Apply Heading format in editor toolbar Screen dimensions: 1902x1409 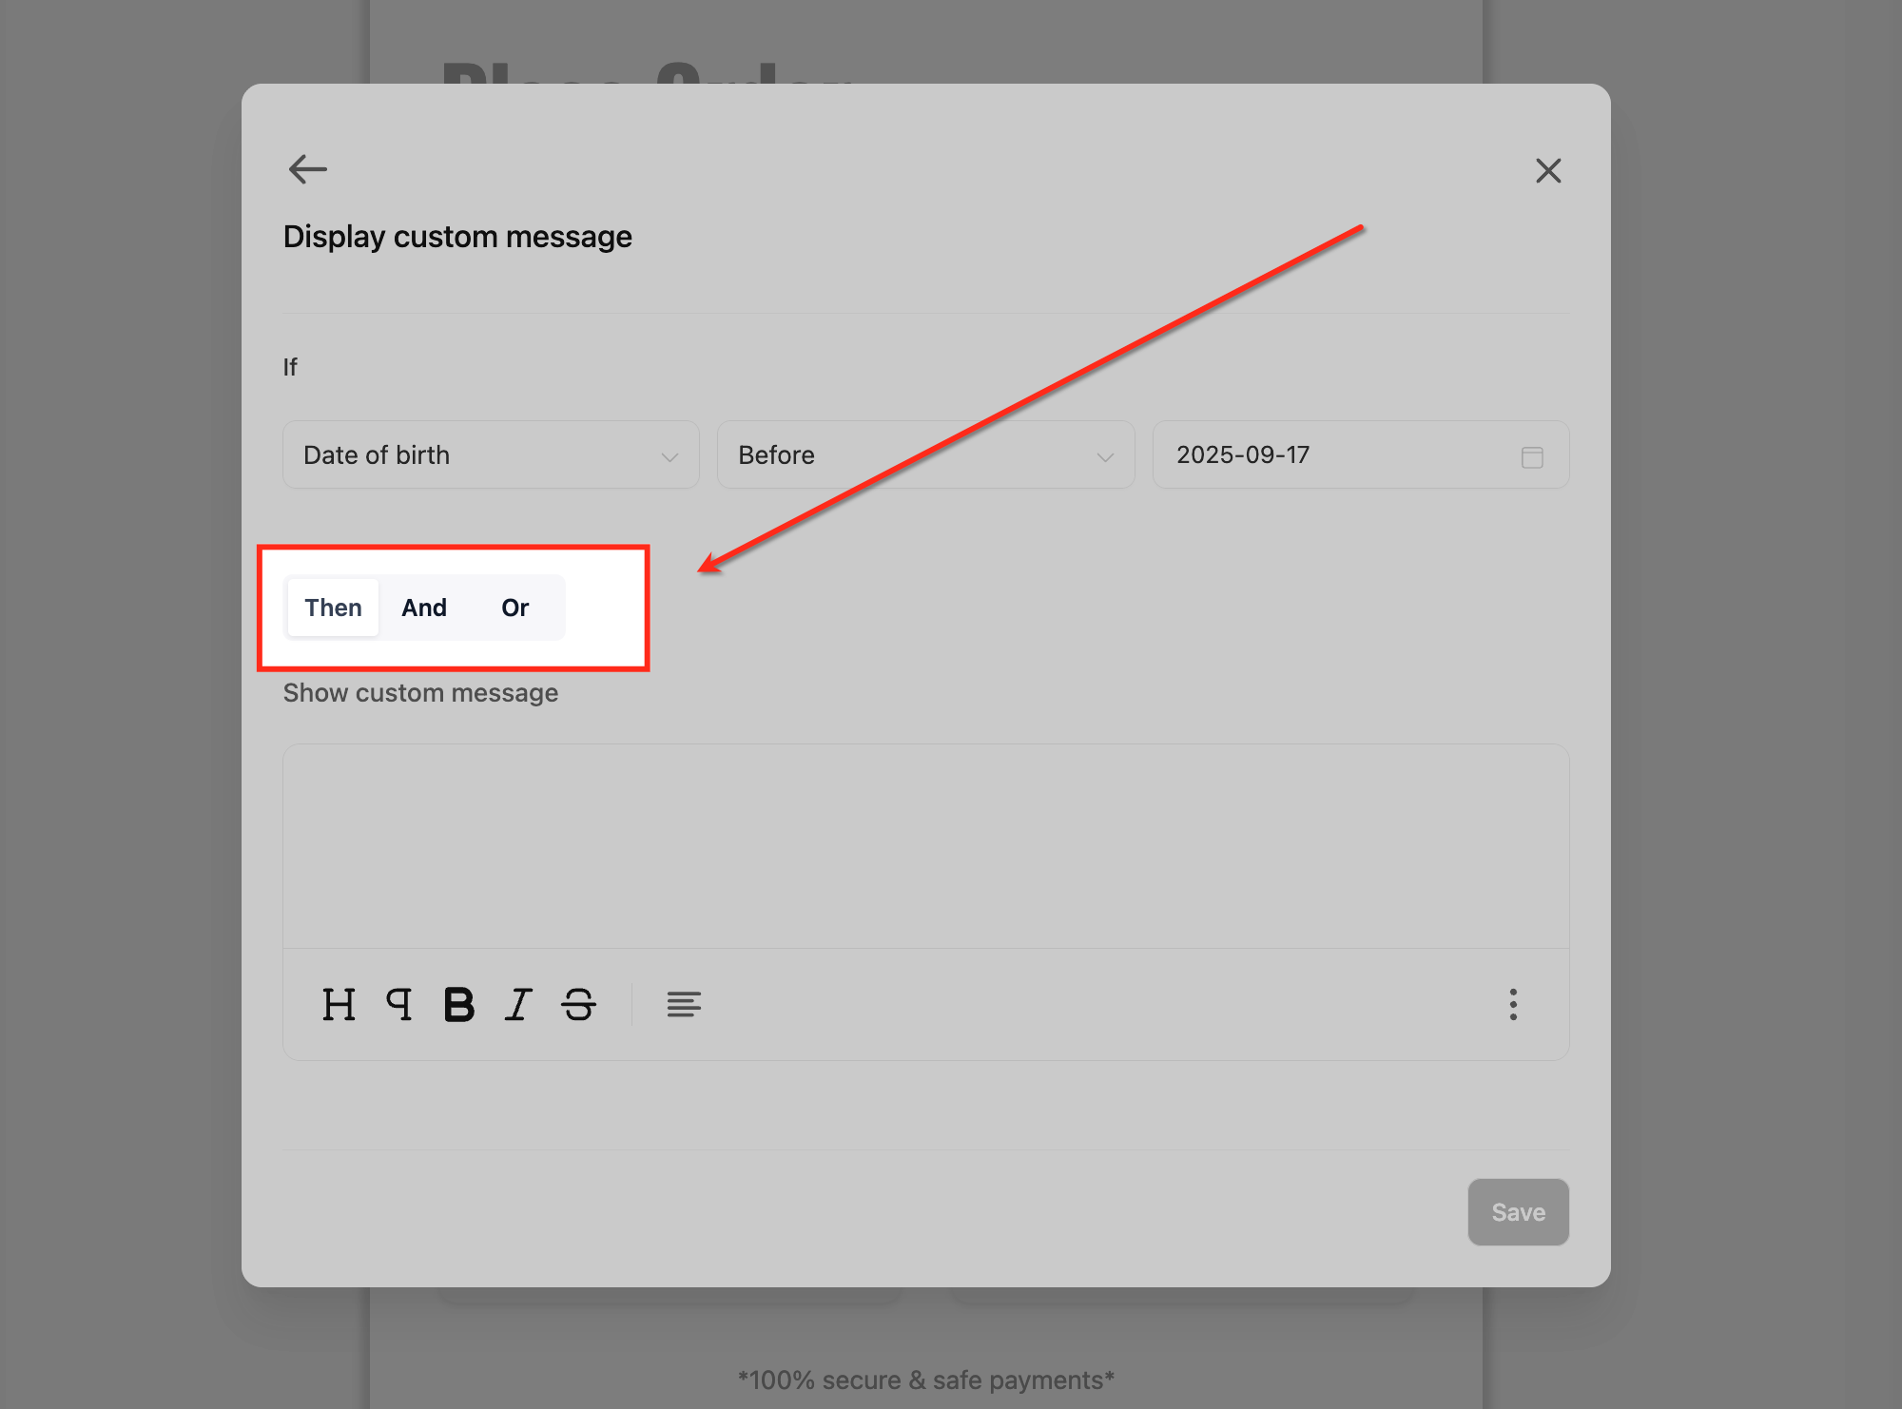(x=339, y=1004)
